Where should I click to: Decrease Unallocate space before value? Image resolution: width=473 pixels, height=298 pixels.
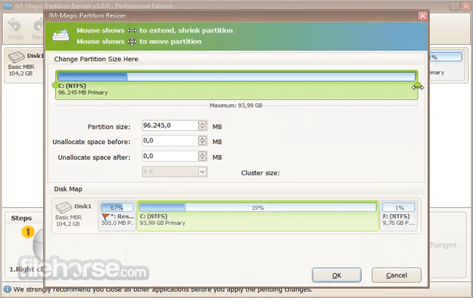(202, 143)
